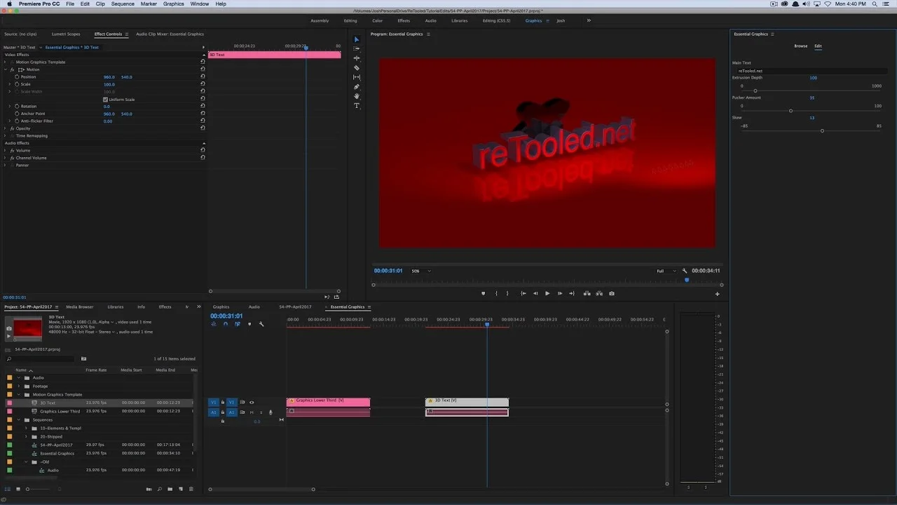Play the program monitor
The width and height of the screenshot is (897, 505).
(547, 294)
